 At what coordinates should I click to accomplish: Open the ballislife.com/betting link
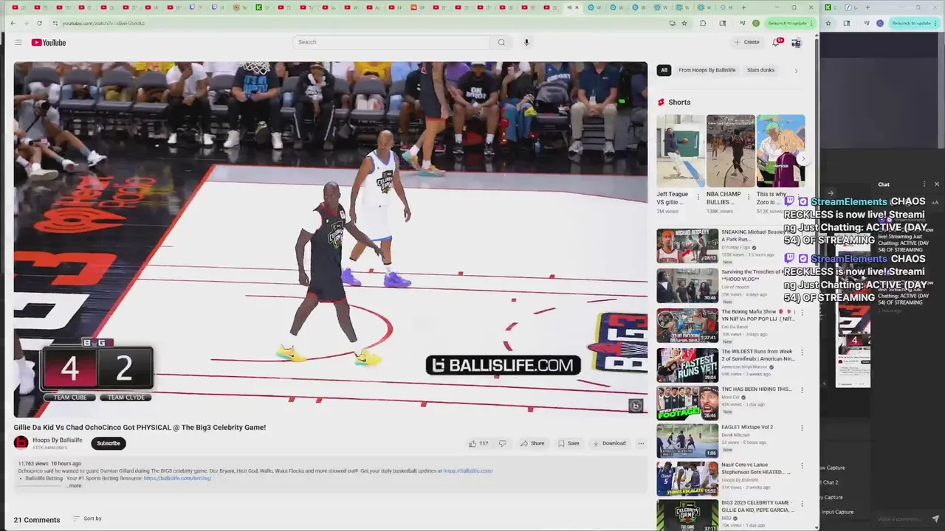click(x=177, y=478)
